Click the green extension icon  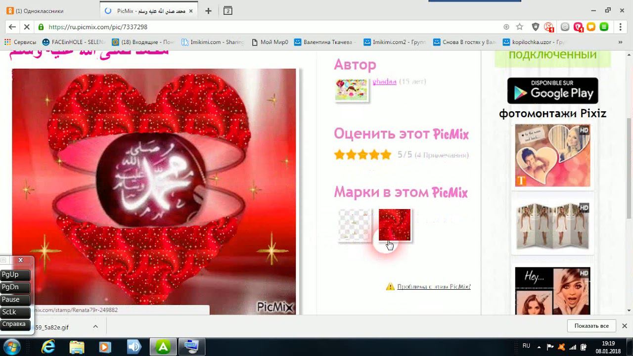[x=604, y=27]
